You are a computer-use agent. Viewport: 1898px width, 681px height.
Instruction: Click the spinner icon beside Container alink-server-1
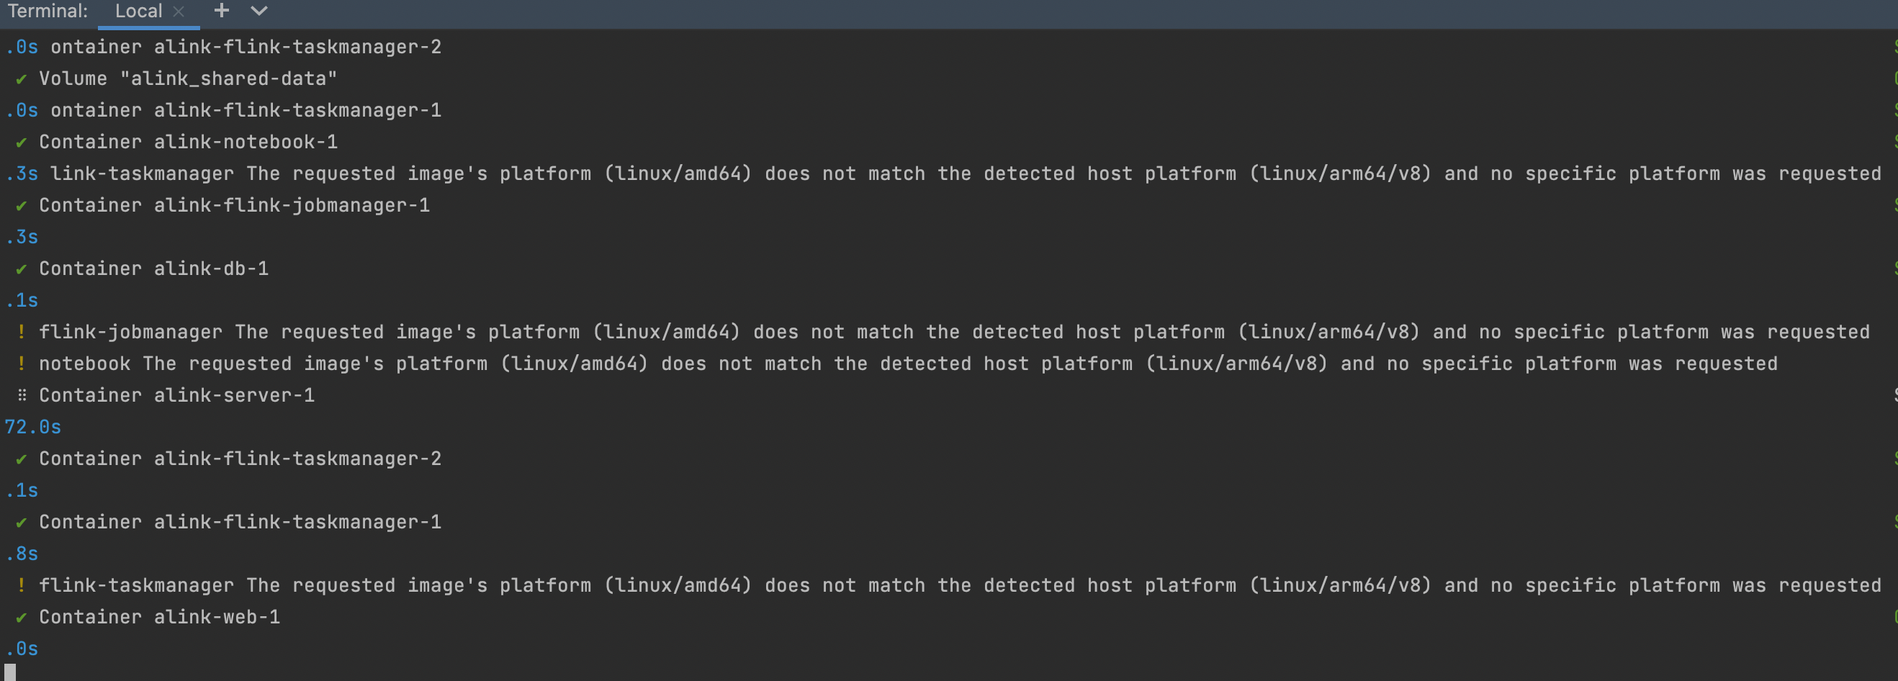pos(22,396)
